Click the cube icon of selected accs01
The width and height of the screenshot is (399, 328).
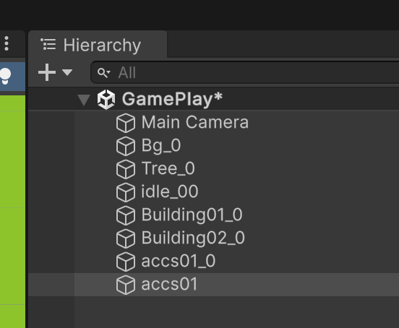[126, 285]
